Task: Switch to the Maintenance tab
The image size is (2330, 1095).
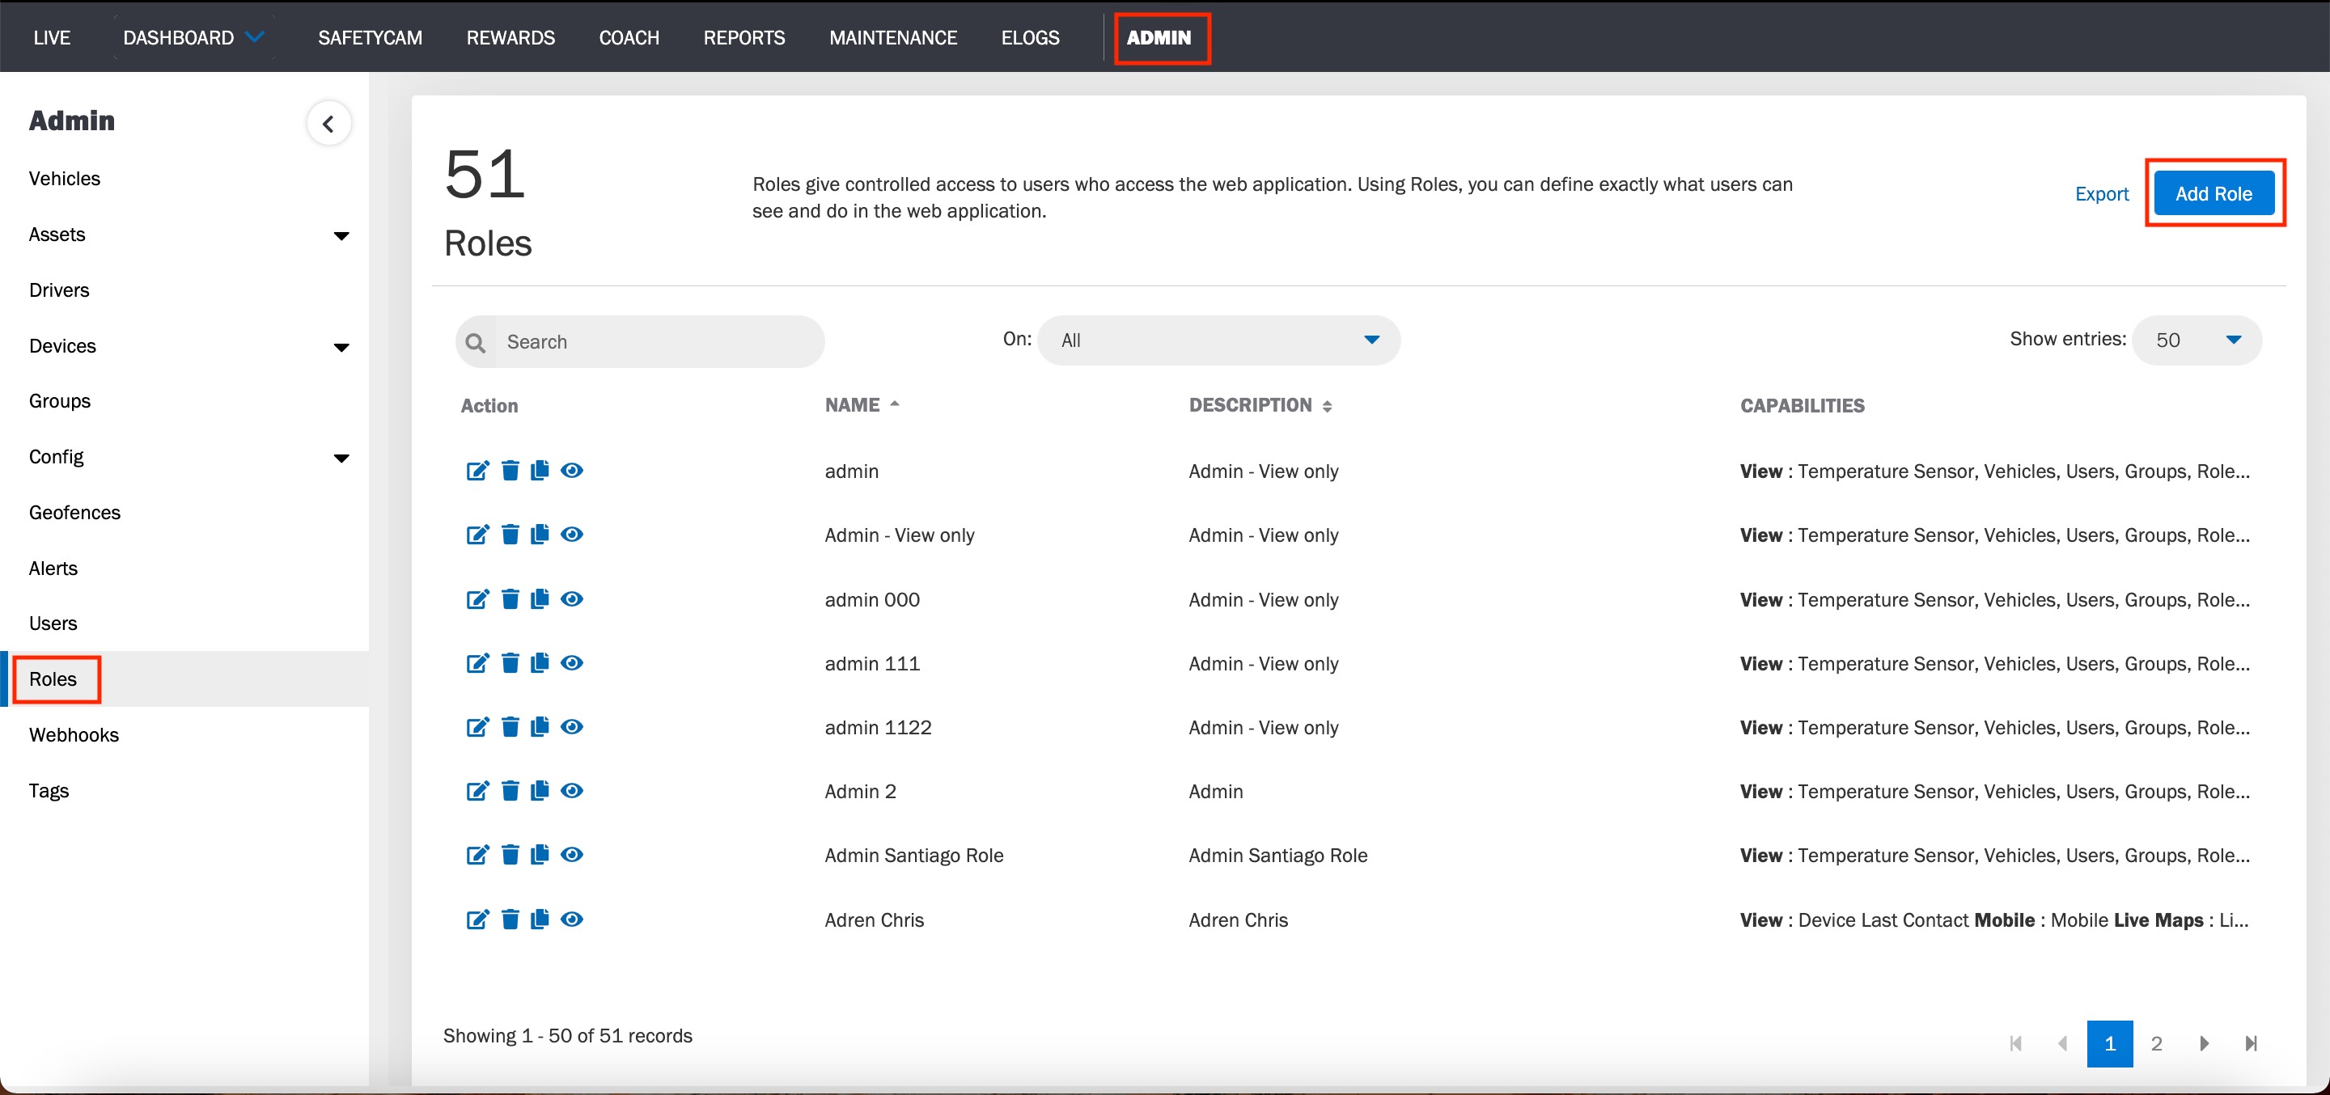Action: pyautogui.click(x=892, y=38)
